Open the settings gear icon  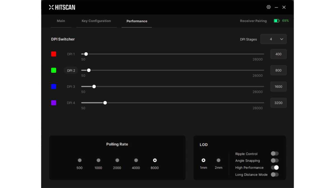269,7
